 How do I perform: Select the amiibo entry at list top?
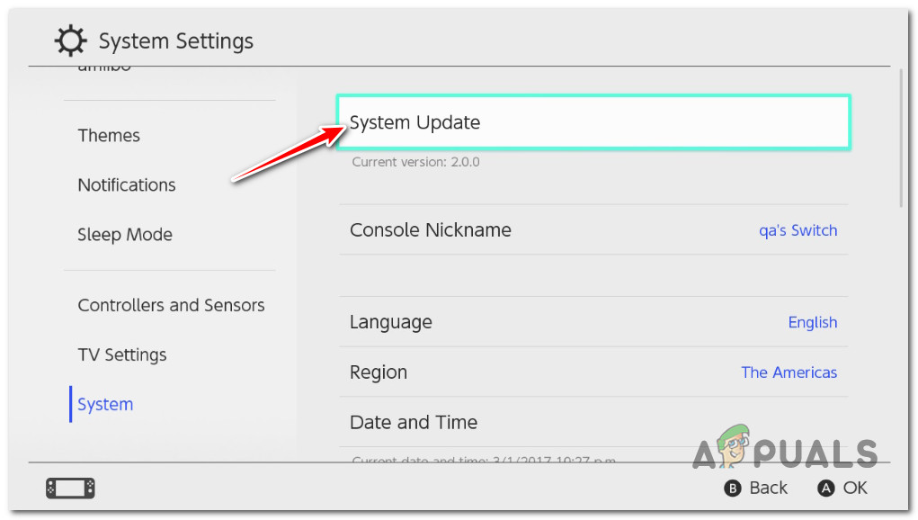click(103, 67)
